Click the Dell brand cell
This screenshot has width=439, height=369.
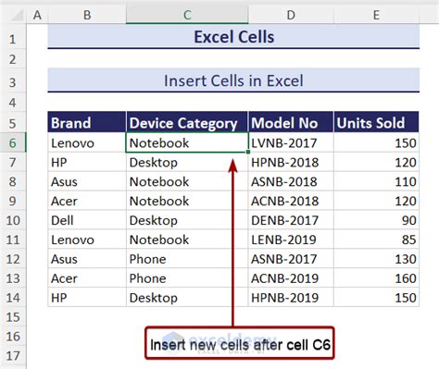87,220
